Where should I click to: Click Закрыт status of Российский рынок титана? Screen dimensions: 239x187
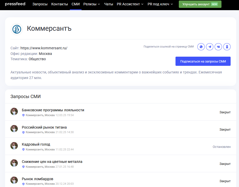point(225,129)
